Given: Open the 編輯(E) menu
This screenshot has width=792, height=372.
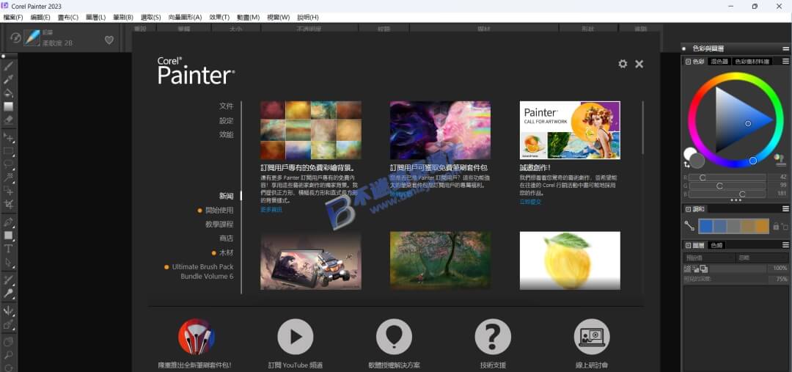Looking at the screenshot, I should (x=40, y=17).
